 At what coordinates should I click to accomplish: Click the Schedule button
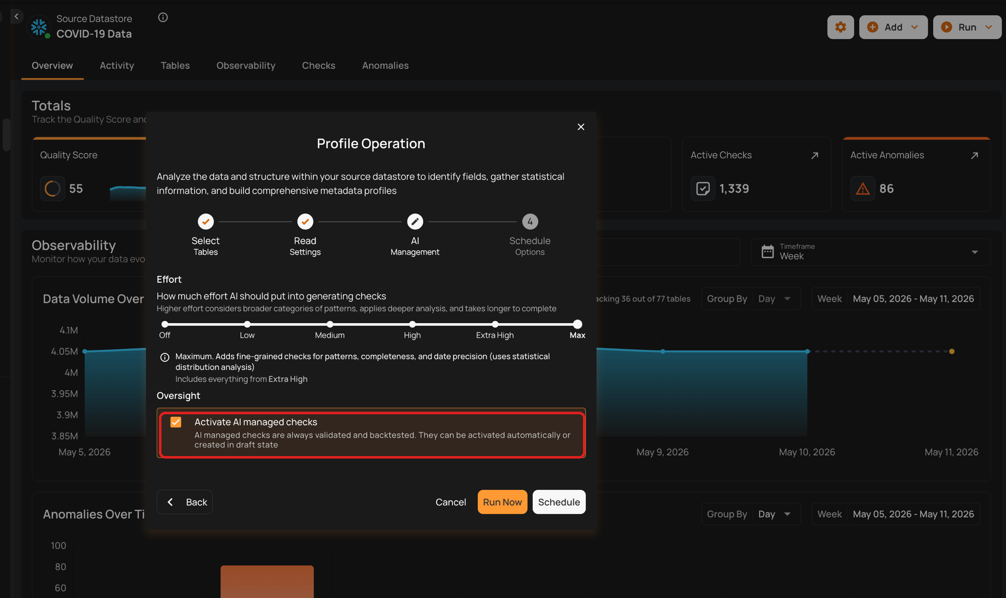point(559,502)
